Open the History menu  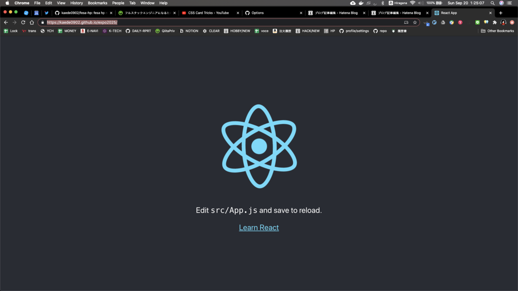click(76, 3)
